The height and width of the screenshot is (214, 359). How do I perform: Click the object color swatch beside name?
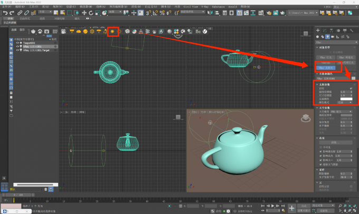(354, 78)
